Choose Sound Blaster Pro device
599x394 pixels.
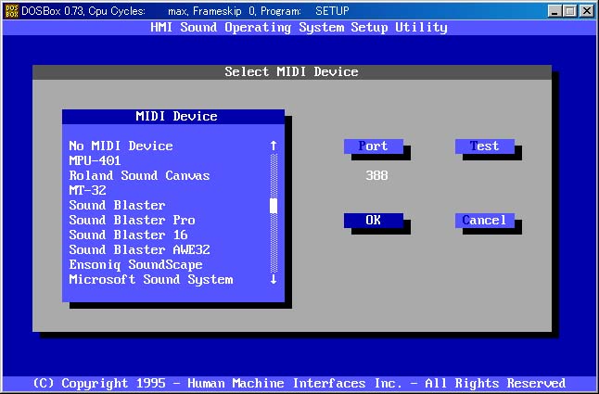(132, 221)
